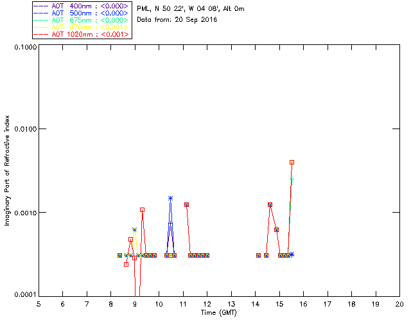The height and width of the screenshot is (329, 411).
Task: Click the red square peak marker just after 11 GMT
Action: point(187,204)
